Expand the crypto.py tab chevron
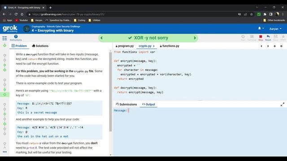Screen dimensions: 287x161 154,46
